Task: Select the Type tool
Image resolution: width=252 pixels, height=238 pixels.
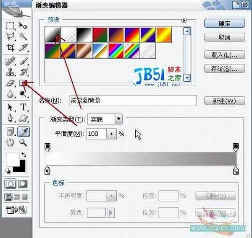Action: [x=24, y=107]
